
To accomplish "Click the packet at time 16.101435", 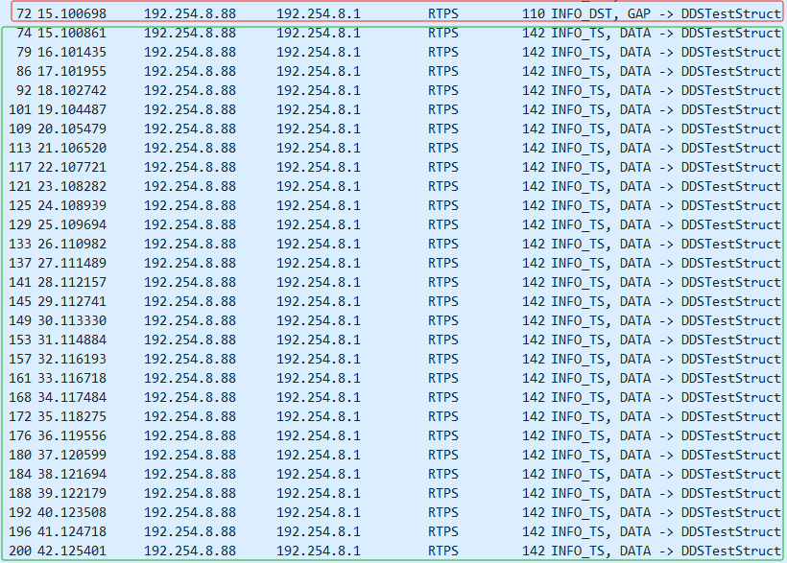I will [x=393, y=52].
